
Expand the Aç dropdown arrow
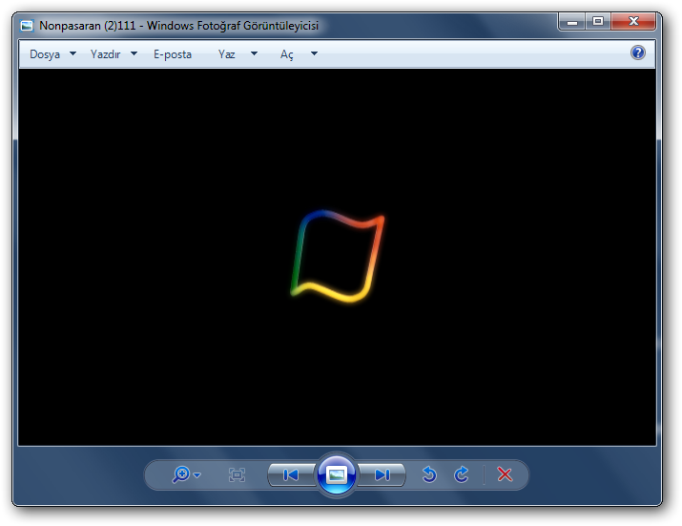coord(314,53)
